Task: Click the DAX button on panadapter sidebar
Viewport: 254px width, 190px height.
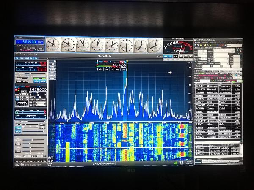Action: click(52, 78)
